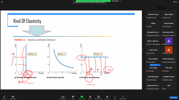Image resolution: width=179 pixels, height=100 pixels.
Task: Expand caret next to Whiteboards
Action: (x=126, y=97)
